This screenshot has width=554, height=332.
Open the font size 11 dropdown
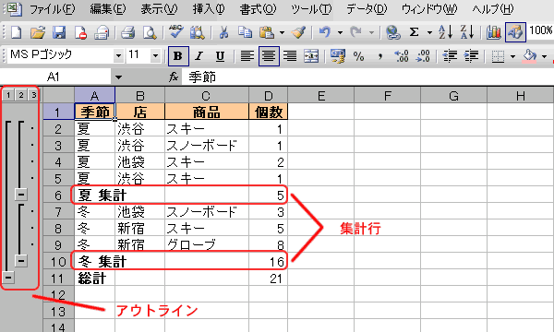click(x=155, y=55)
